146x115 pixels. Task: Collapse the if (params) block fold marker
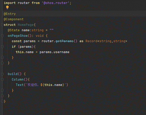2,47
